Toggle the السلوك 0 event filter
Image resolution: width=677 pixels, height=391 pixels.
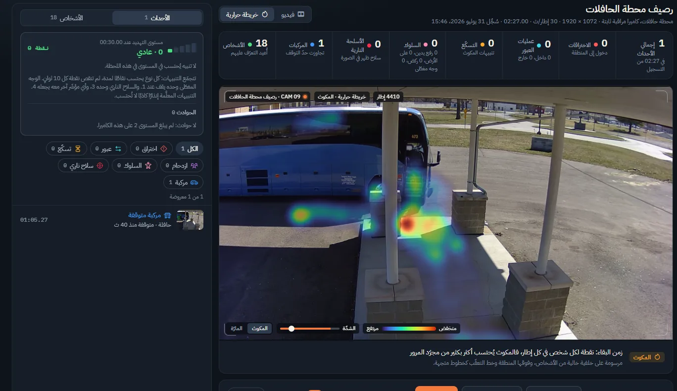(x=135, y=165)
